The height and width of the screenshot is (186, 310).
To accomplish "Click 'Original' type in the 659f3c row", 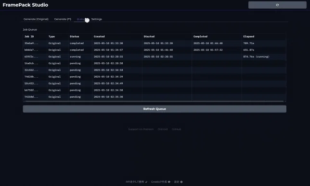I will 58,57.
